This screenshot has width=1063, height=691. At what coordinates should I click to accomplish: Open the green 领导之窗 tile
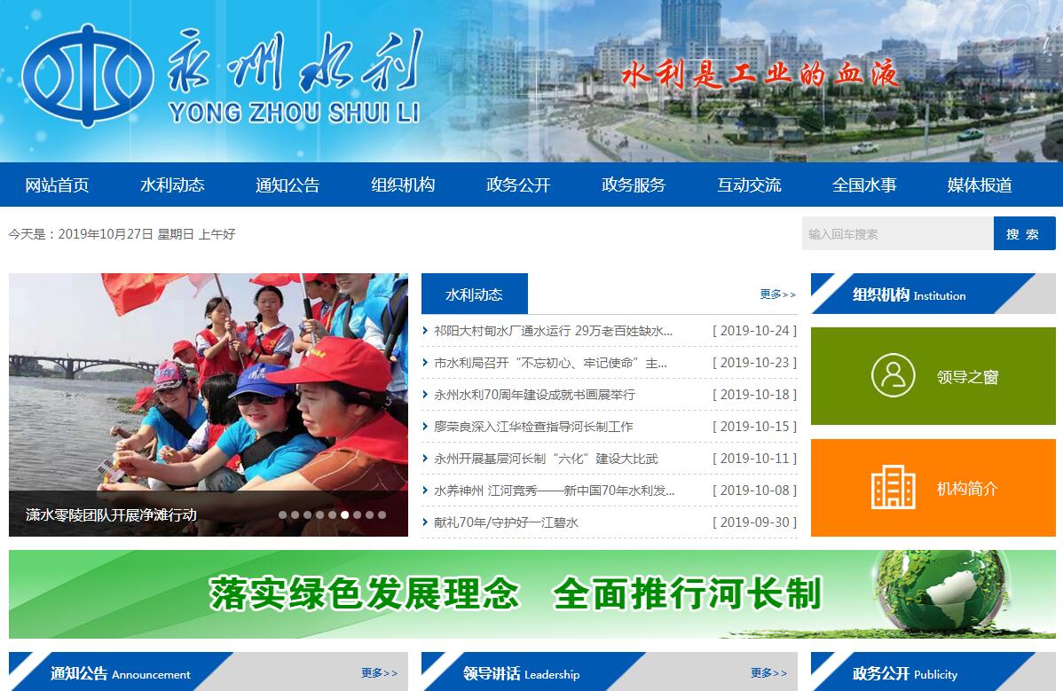pyautogui.click(x=933, y=376)
